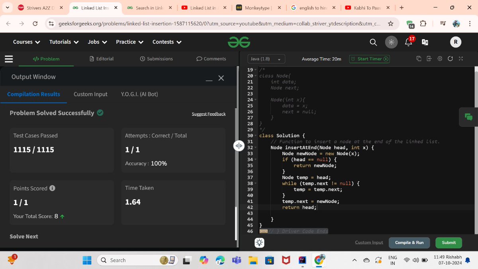The width and height of the screenshot is (478, 269).
Task: Open Microsoft Teams from taskbar
Action: [237, 260]
